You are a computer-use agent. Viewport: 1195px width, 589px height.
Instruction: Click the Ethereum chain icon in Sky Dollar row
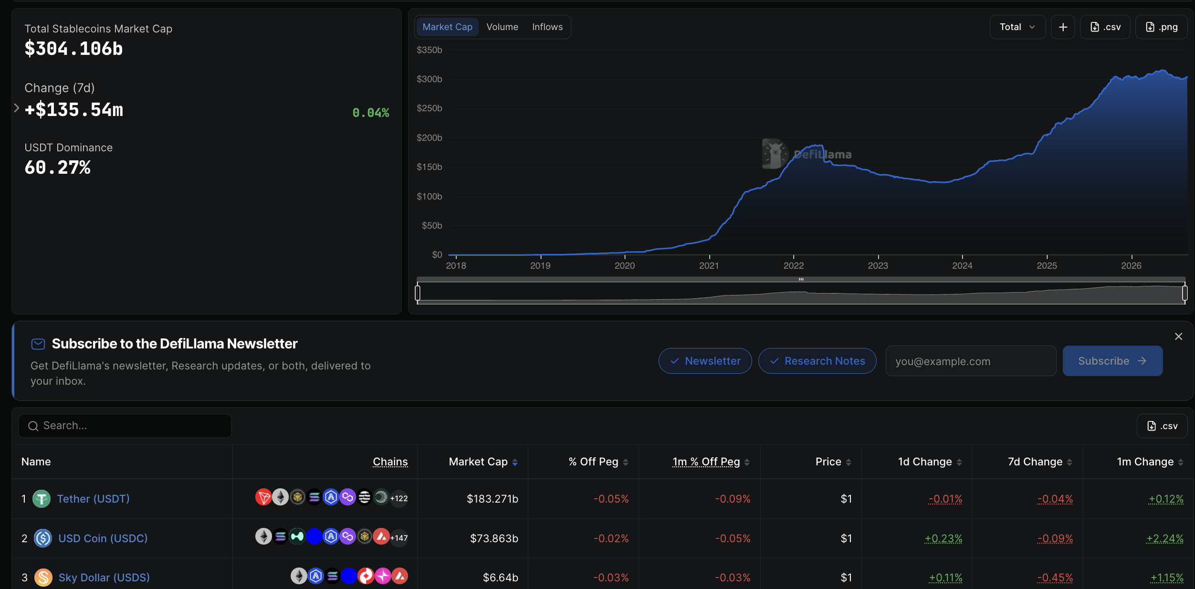[x=299, y=576]
